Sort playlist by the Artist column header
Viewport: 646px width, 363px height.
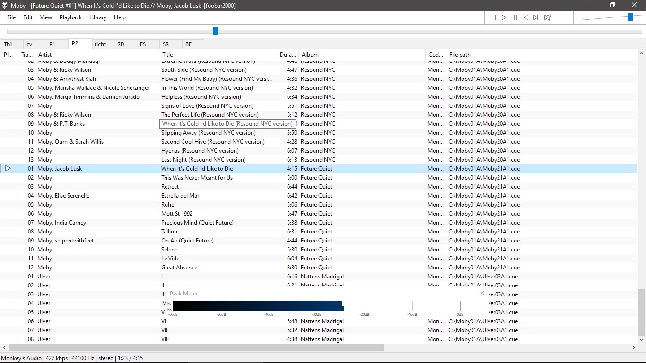point(97,55)
